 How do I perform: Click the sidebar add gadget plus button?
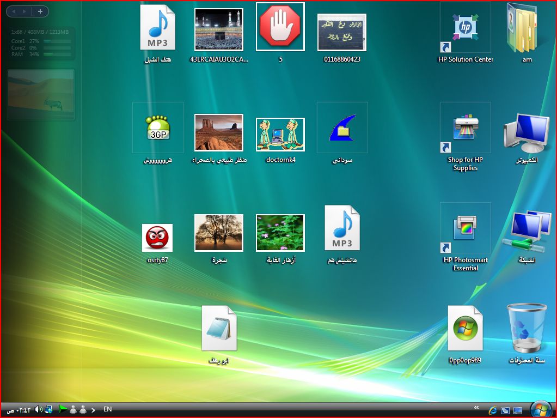click(40, 11)
